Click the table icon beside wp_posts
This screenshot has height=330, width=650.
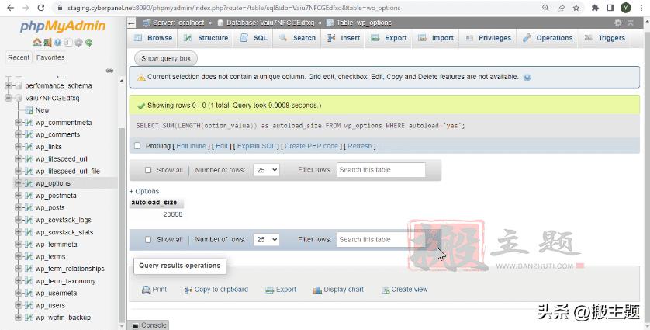pyautogui.click(x=29, y=207)
